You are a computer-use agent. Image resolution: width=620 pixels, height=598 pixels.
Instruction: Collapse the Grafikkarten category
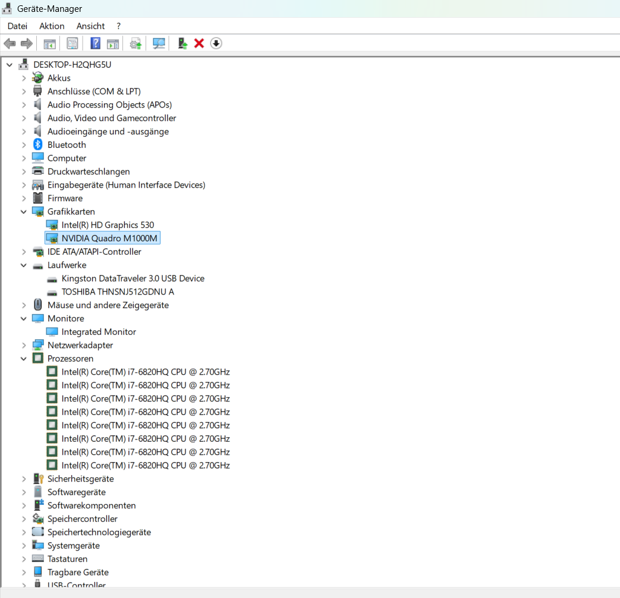point(24,212)
